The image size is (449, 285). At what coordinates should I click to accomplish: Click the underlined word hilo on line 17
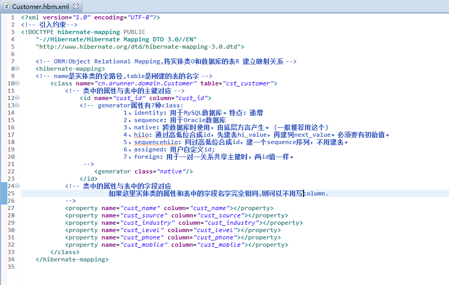click(141, 135)
